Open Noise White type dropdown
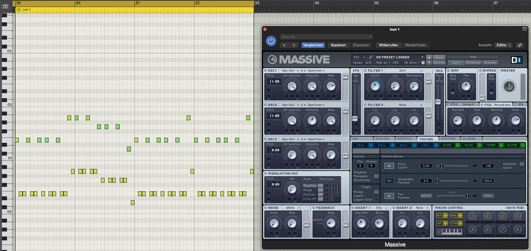Image resolution: width=531 pixels, height=251 pixels. (292, 208)
